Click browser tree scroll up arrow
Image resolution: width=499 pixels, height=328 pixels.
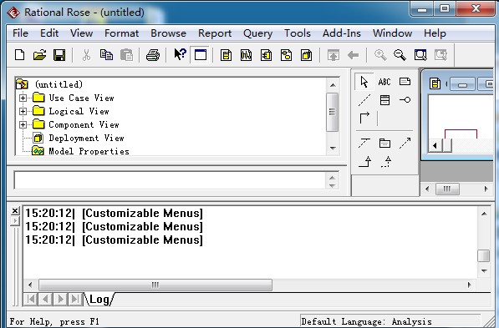pyautogui.click(x=333, y=85)
